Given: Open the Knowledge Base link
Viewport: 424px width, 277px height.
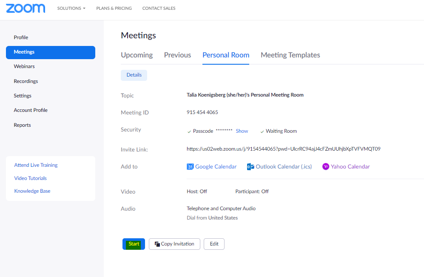Looking at the screenshot, I should (x=32, y=191).
